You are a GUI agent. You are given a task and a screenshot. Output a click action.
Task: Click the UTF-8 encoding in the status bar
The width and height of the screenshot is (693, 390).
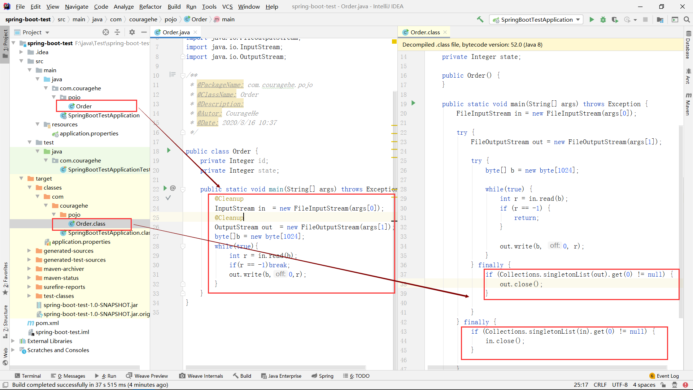620,385
